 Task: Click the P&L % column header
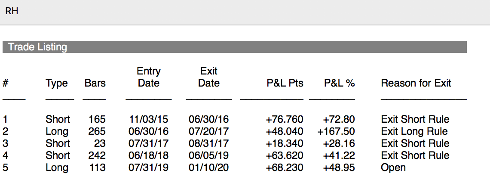tap(340, 83)
